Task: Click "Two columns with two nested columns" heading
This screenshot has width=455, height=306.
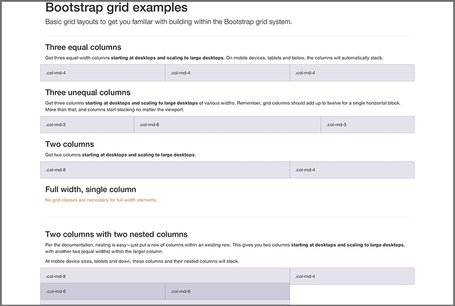Action: pyautogui.click(x=116, y=234)
